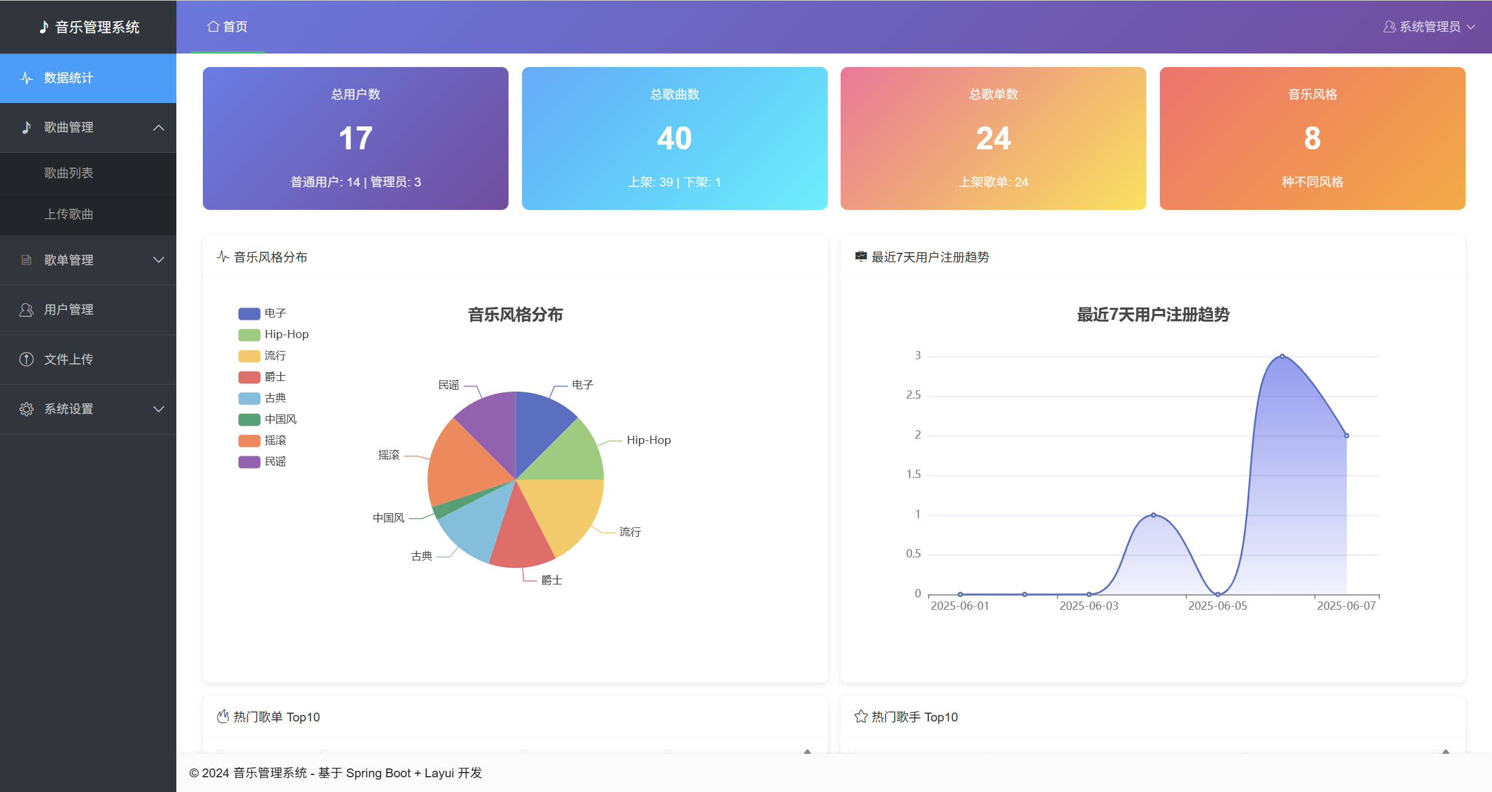The width and height of the screenshot is (1492, 792).
Task: Click the document icon beside 歌单管理
Action: [x=26, y=260]
